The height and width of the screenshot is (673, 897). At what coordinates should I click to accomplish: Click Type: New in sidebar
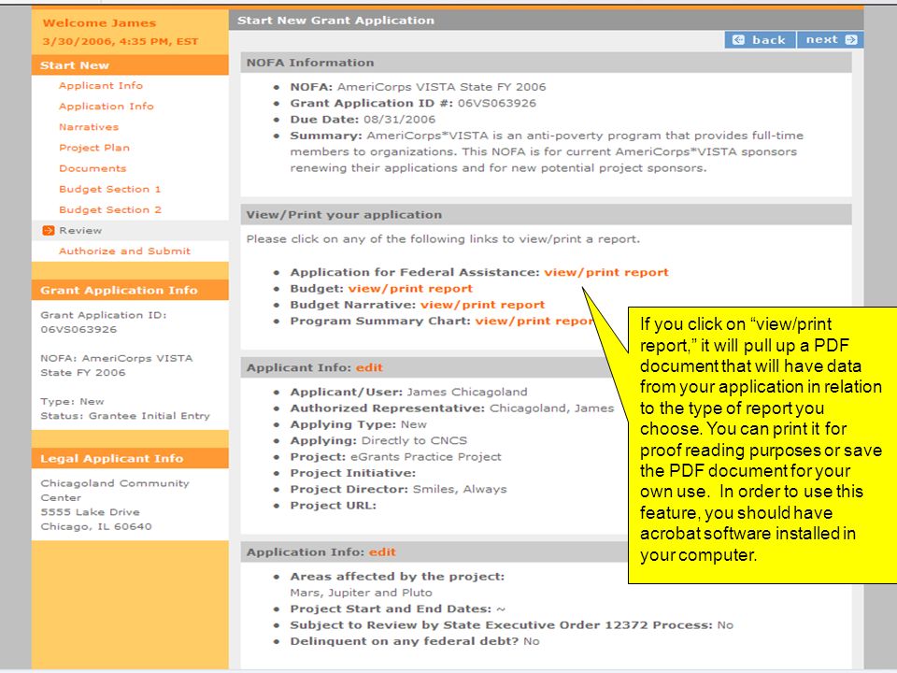pos(72,401)
